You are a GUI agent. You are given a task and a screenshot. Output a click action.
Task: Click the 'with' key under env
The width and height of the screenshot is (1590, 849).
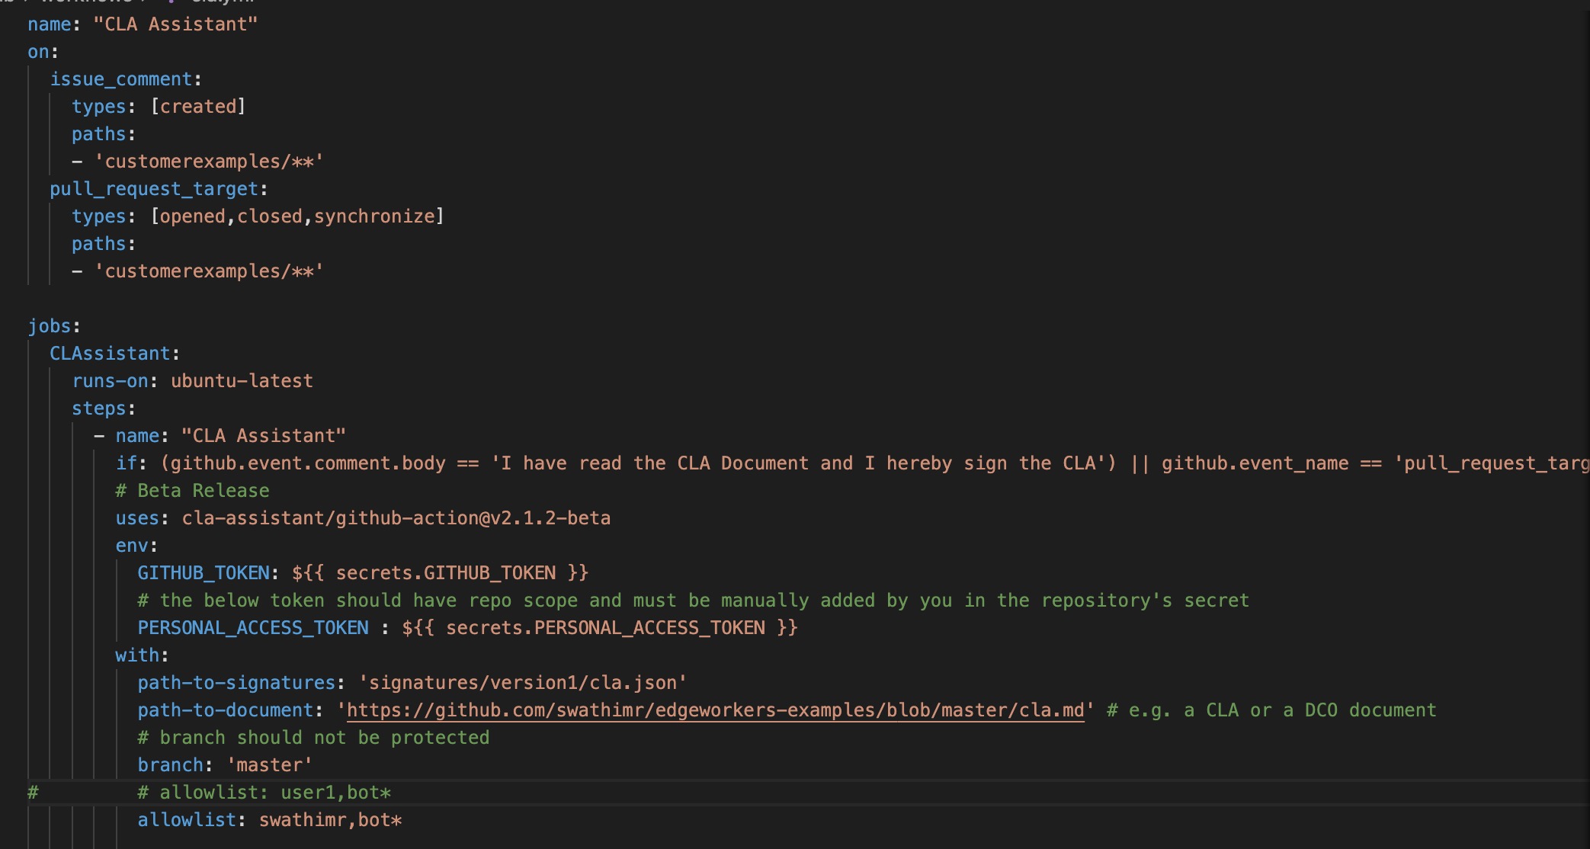(x=137, y=655)
